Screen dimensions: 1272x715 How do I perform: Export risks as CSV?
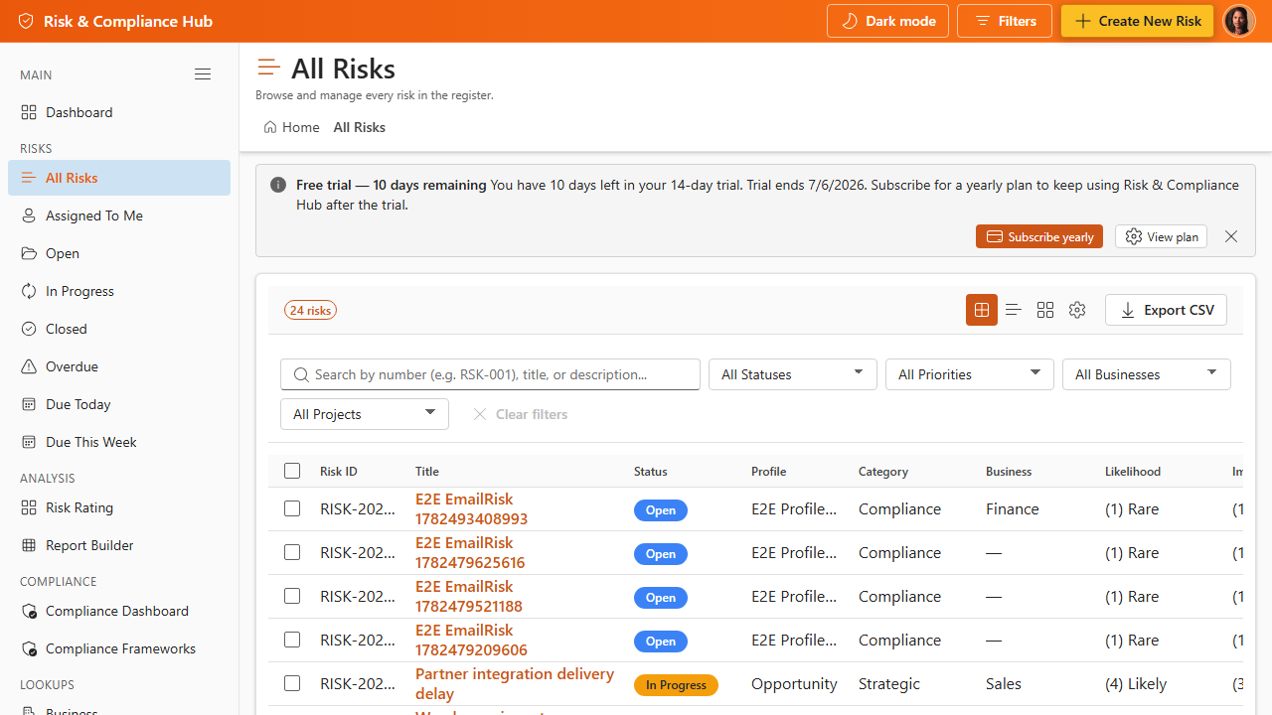pyautogui.click(x=1167, y=310)
